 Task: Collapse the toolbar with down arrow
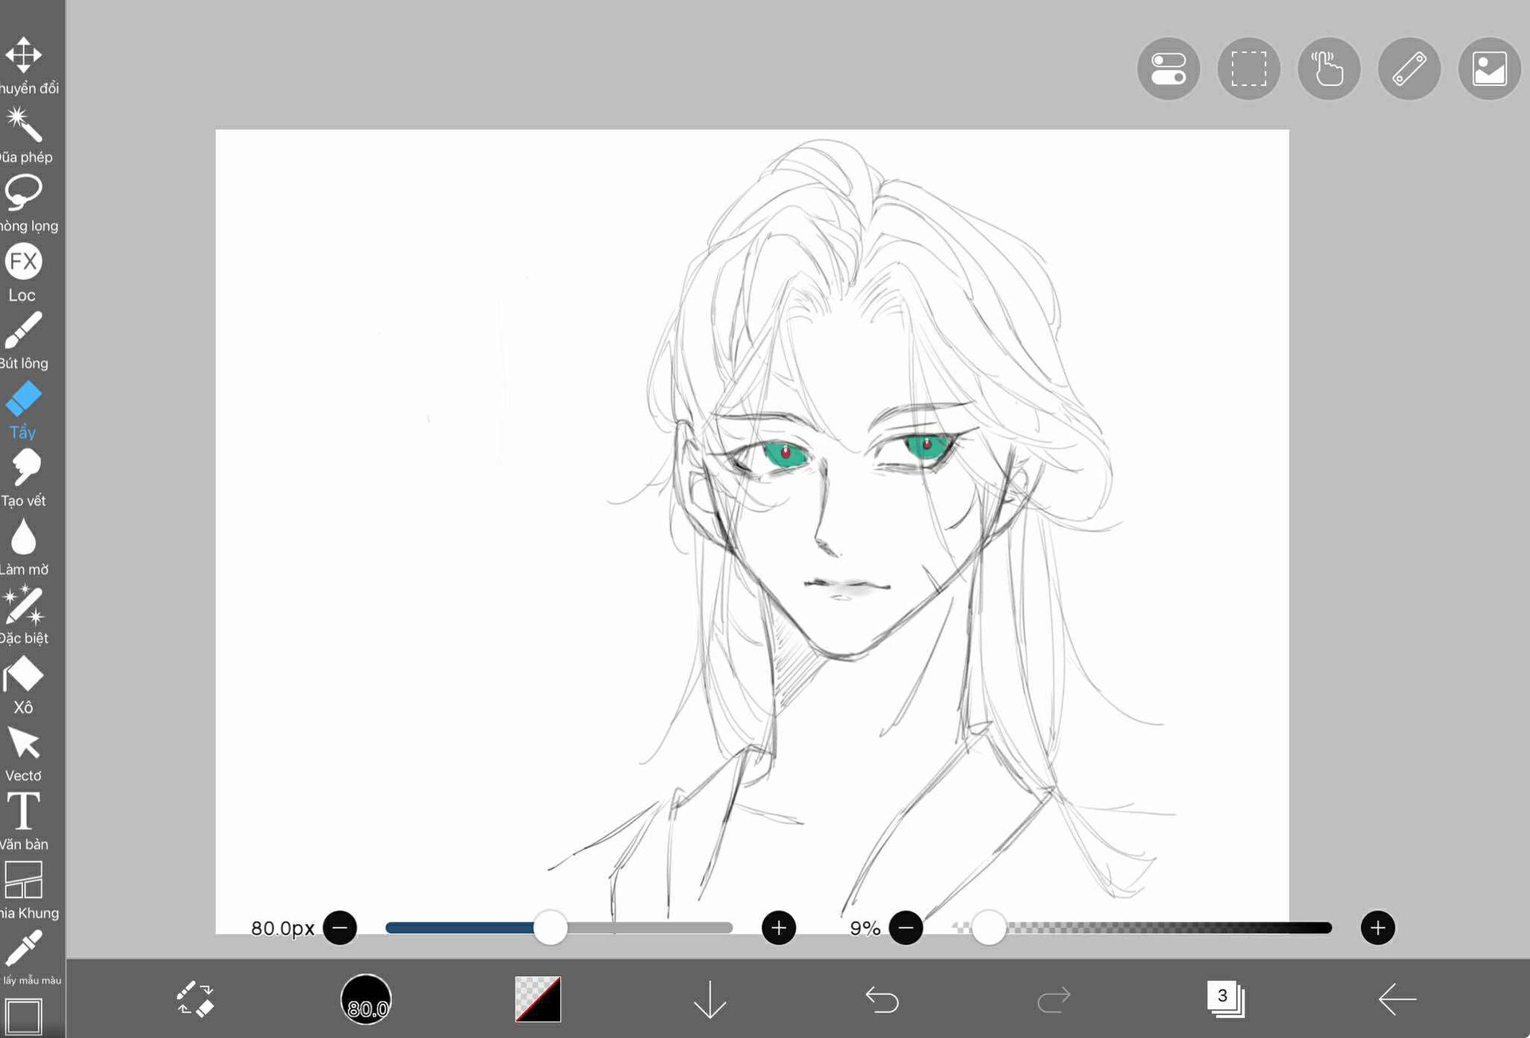tap(709, 999)
